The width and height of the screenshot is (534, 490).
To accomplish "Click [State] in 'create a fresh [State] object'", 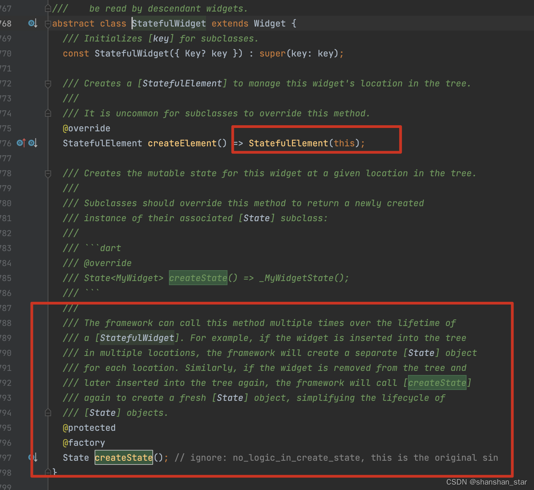I will [230, 398].
